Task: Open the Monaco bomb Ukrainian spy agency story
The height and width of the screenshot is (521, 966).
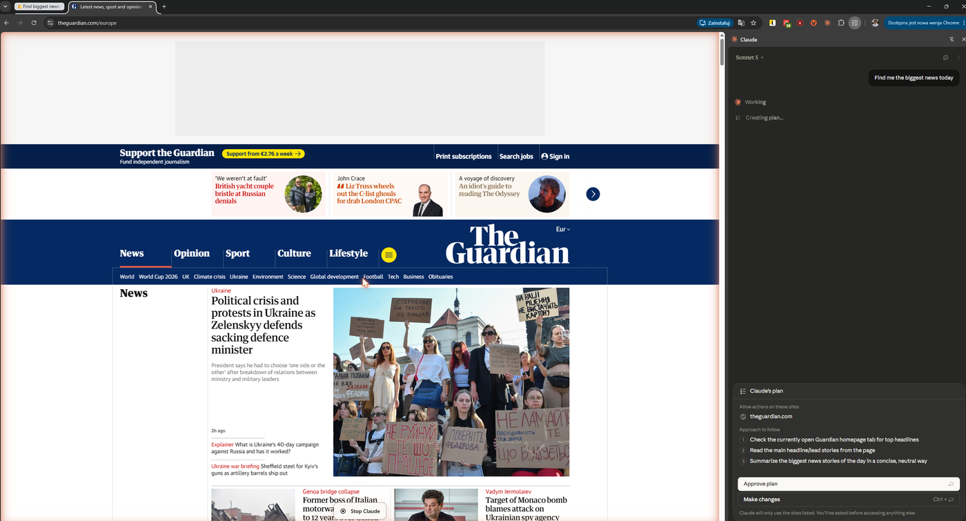Action: [x=526, y=509]
